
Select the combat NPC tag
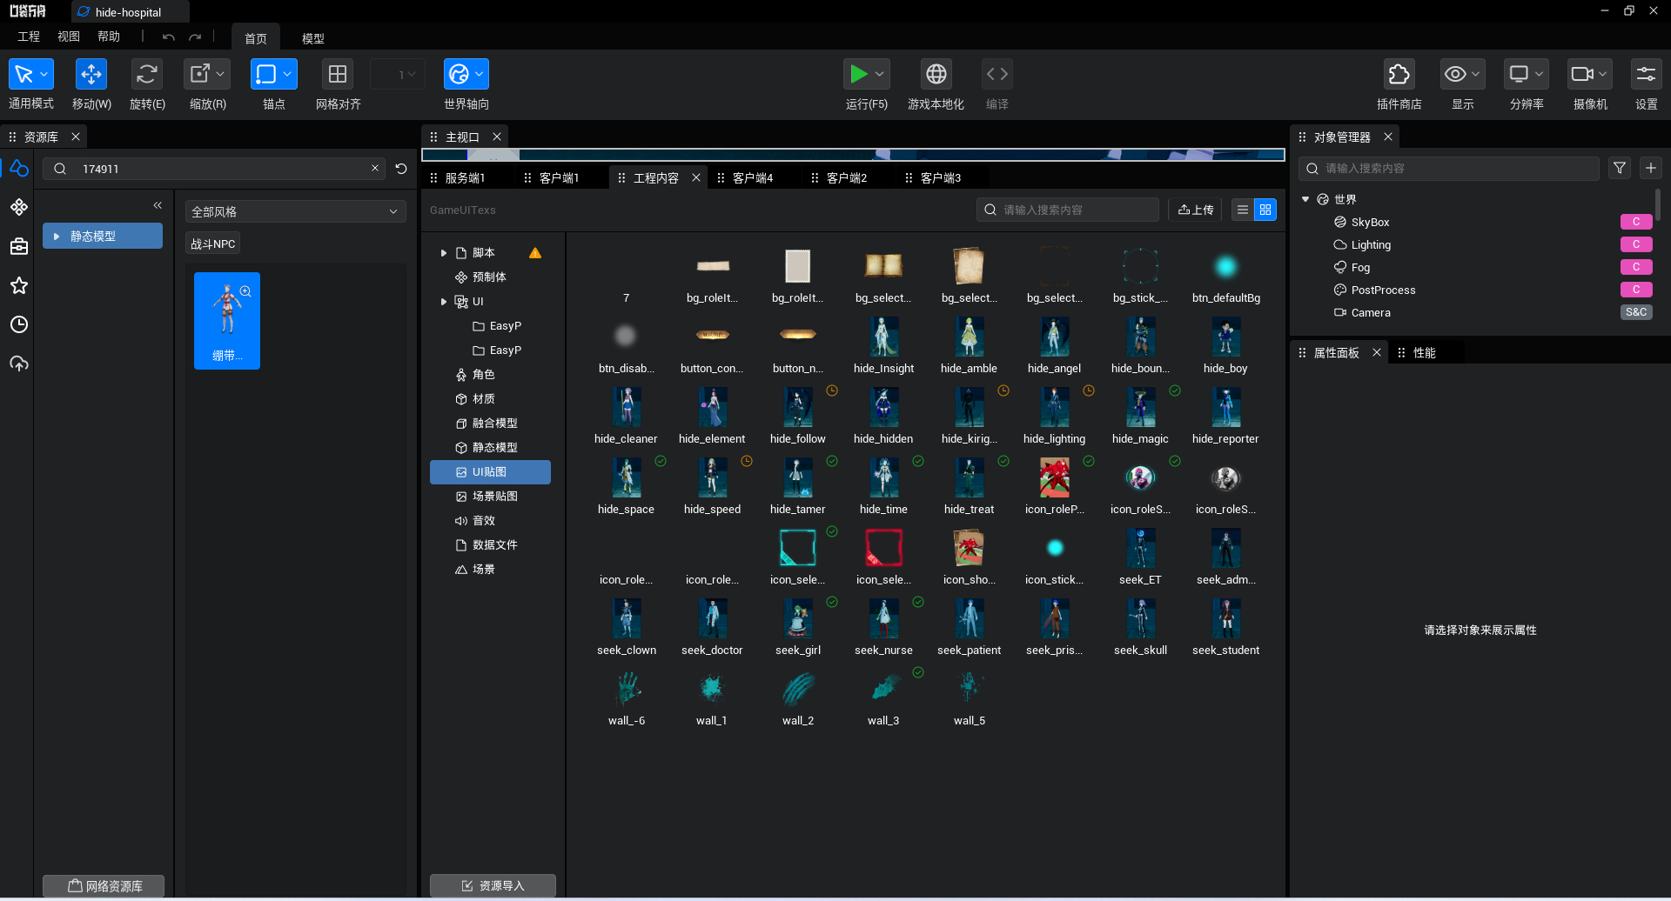coord(213,244)
